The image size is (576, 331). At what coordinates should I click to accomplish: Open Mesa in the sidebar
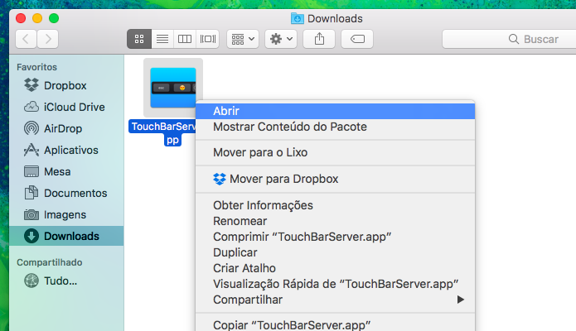pyautogui.click(x=66, y=171)
